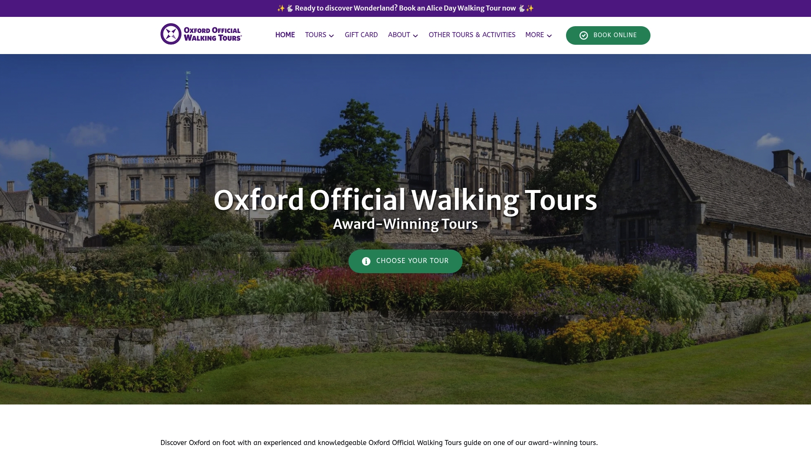Open Other Tours & Activities page
The height and width of the screenshot is (456, 811).
click(x=472, y=35)
